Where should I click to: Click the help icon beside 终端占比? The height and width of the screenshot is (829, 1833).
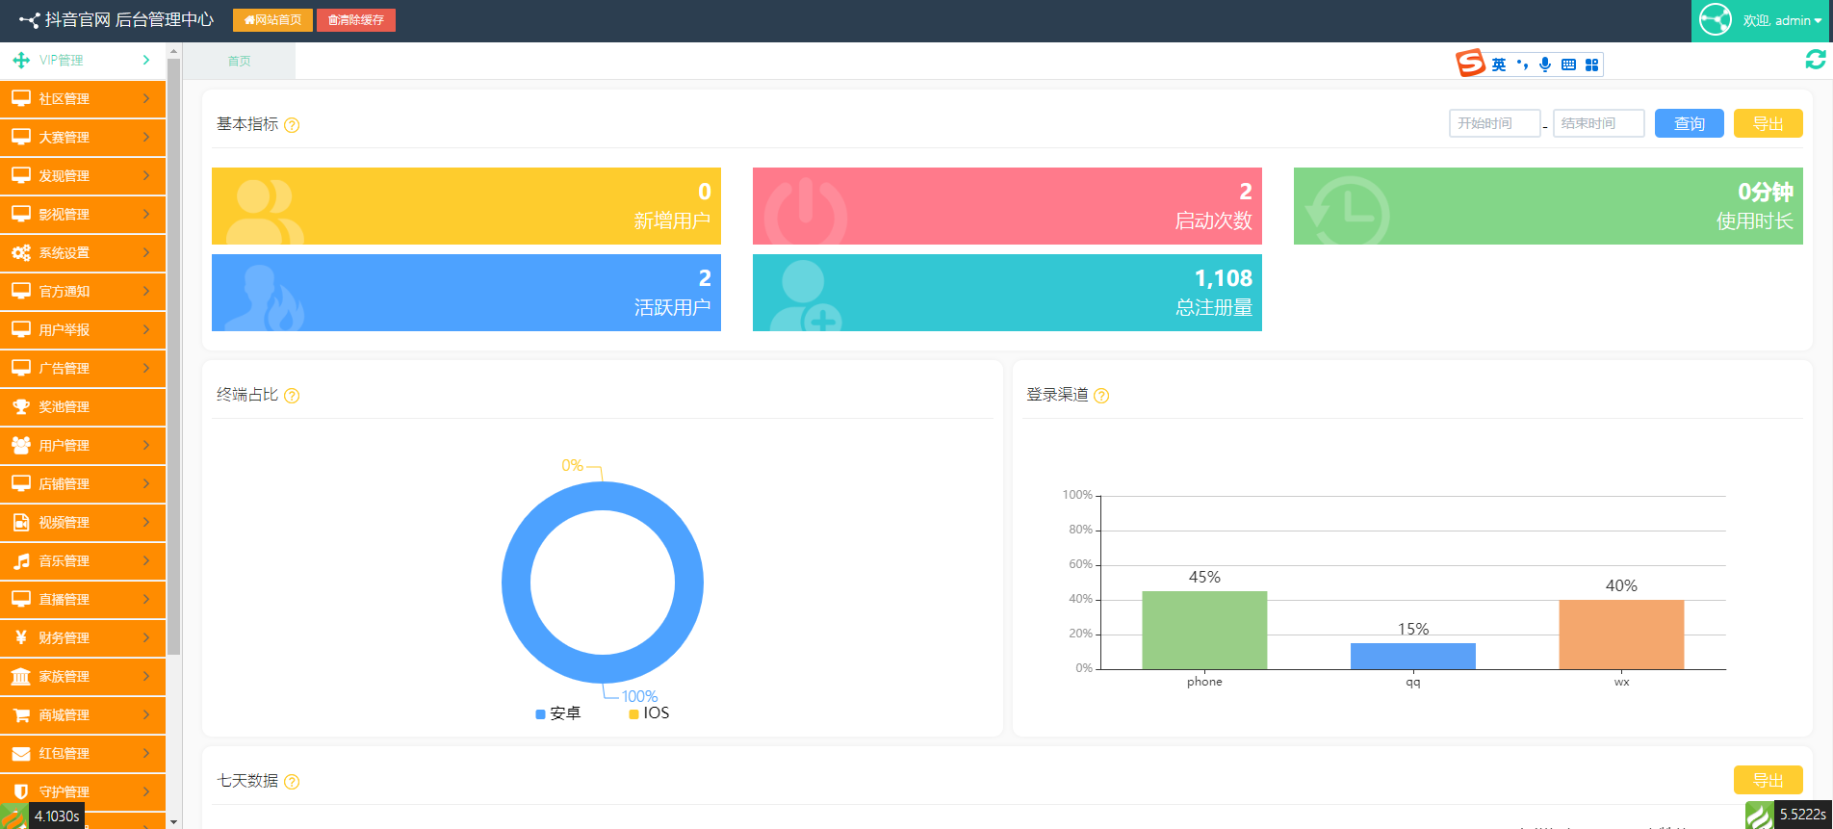tap(292, 396)
